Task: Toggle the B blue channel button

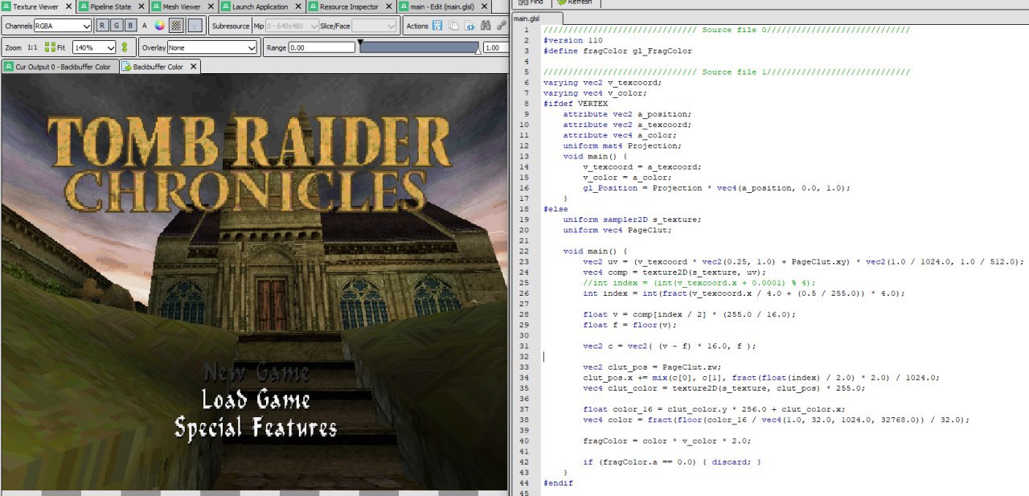Action: 130,26
